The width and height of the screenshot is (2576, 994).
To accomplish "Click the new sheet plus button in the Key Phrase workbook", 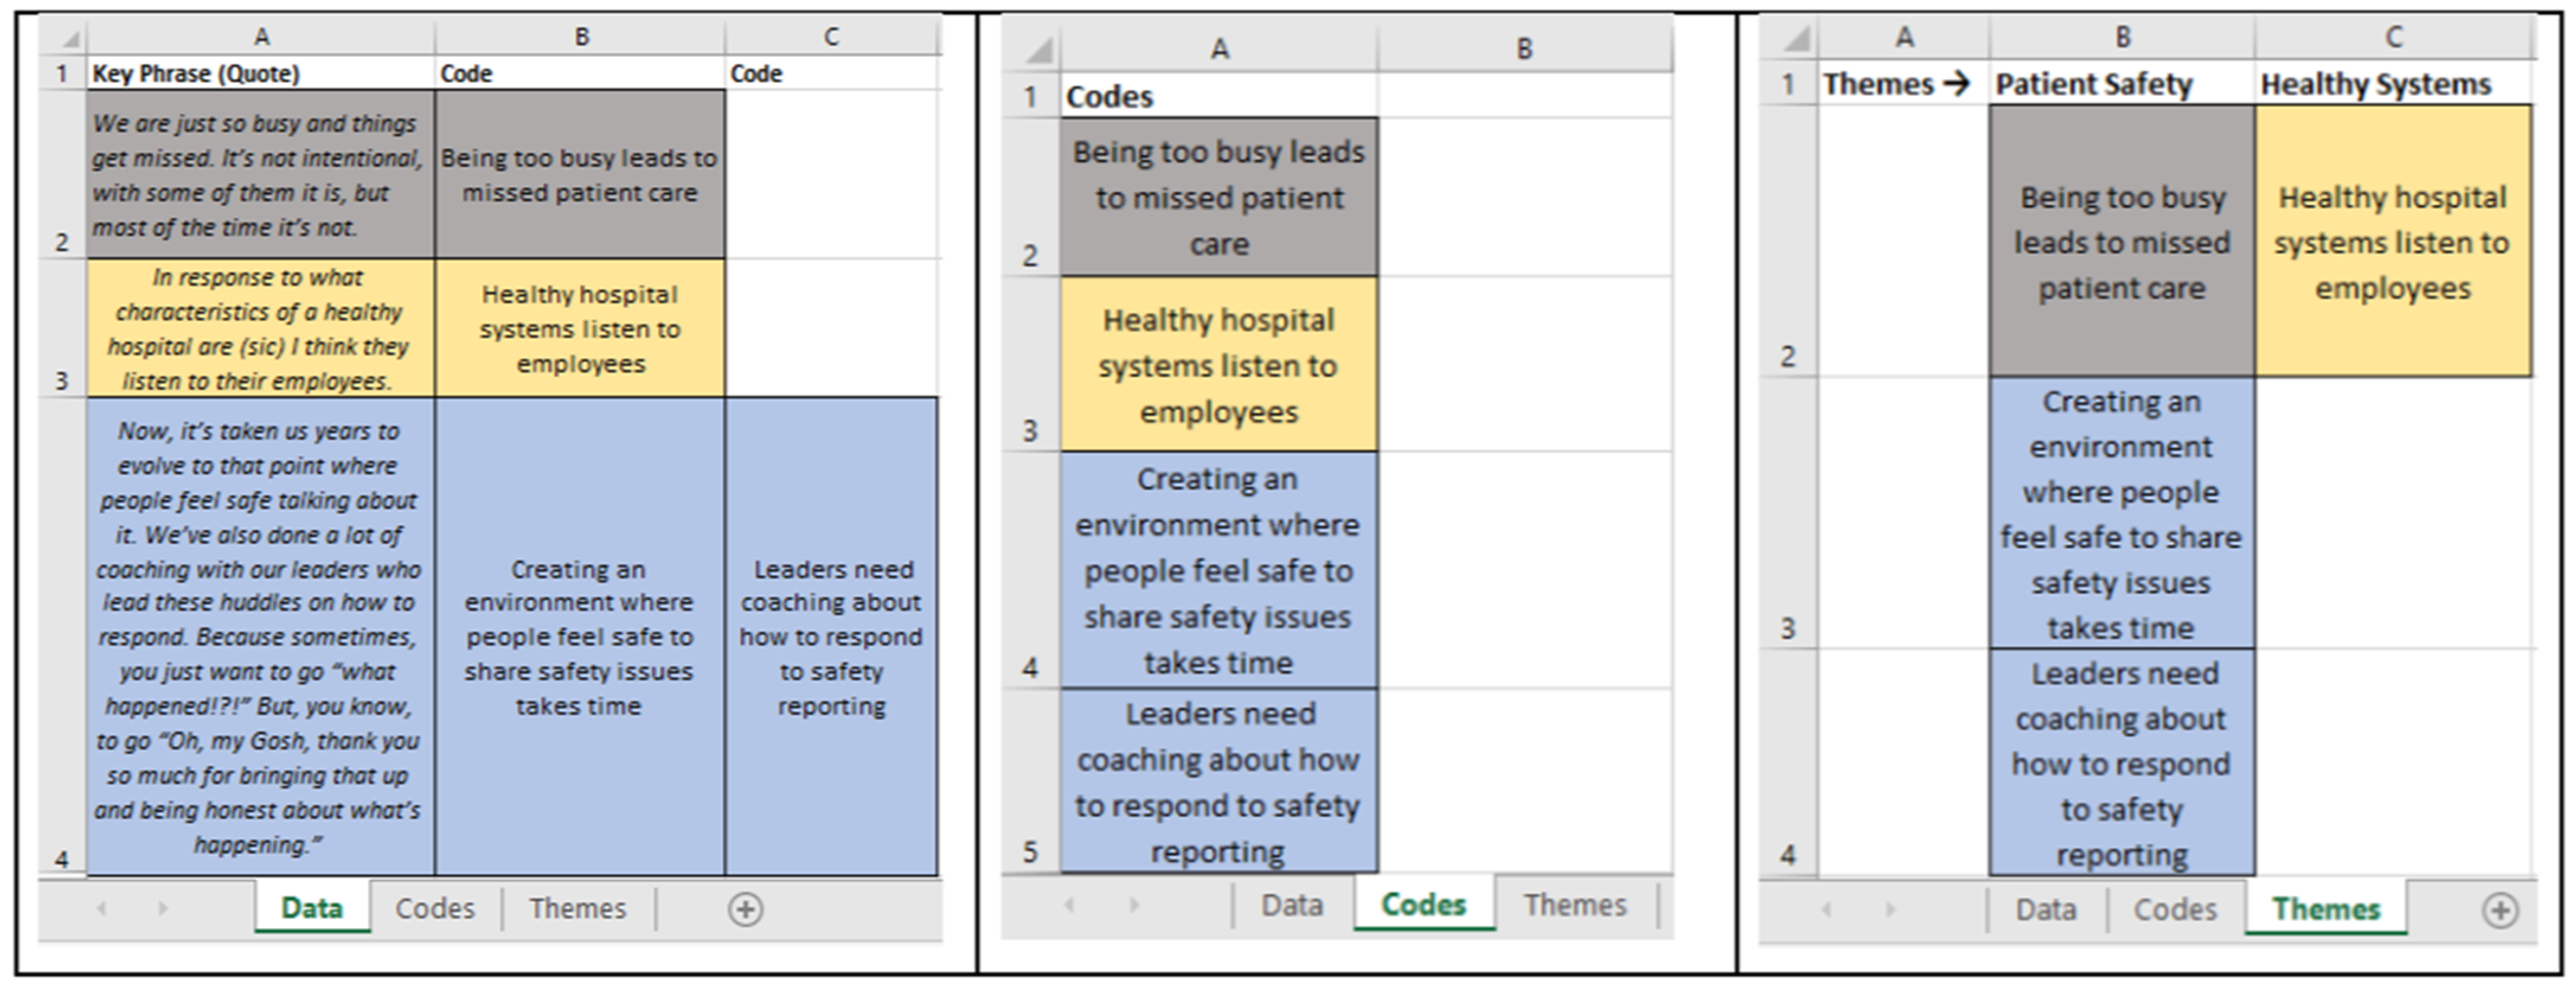I will click(745, 909).
